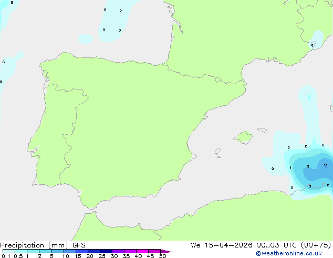Select the 5–10 mm legend color swatch
The width and height of the screenshot is (333, 258).
pos(57,251)
